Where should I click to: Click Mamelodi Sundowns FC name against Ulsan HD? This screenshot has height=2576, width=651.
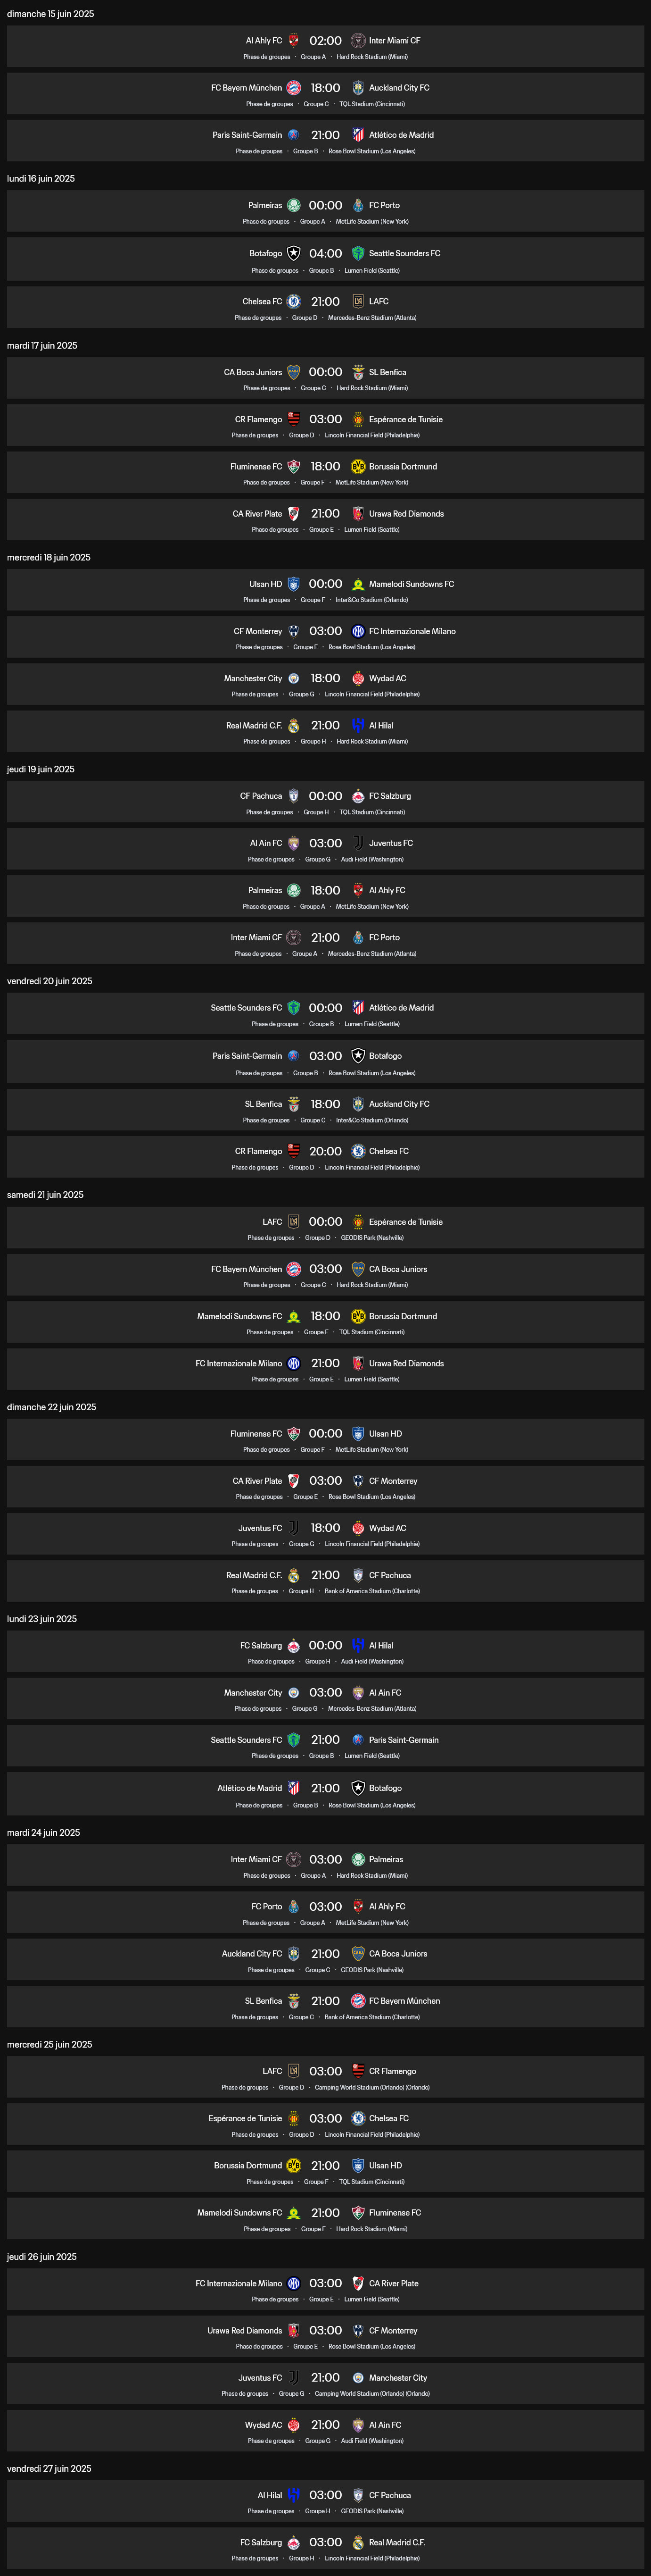pos(412,584)
